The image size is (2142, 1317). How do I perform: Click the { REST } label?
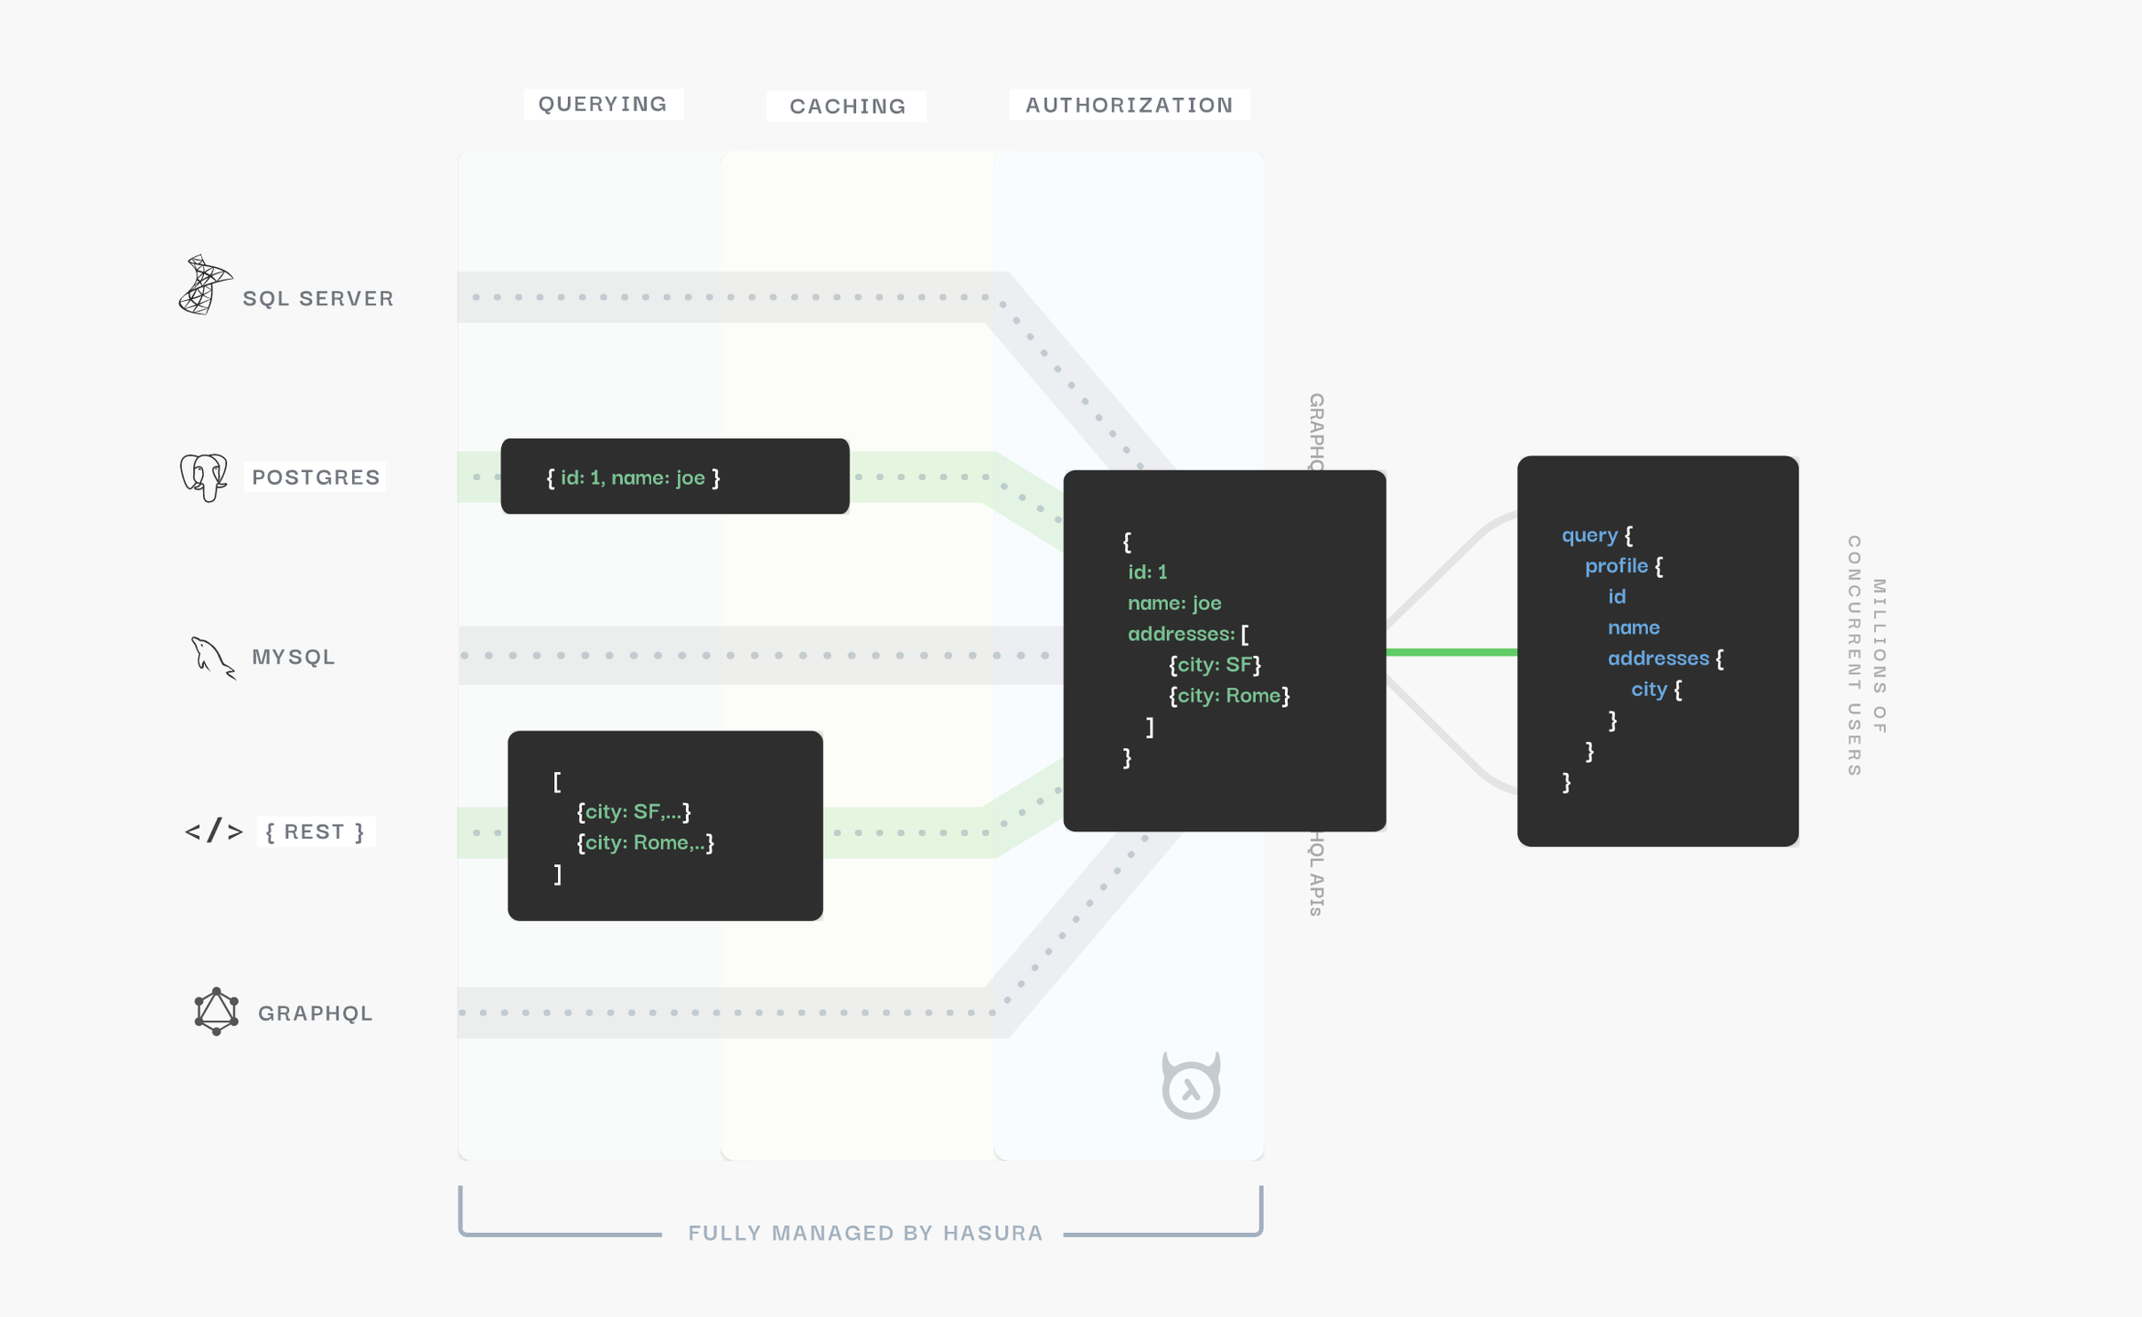pos(316,831)
